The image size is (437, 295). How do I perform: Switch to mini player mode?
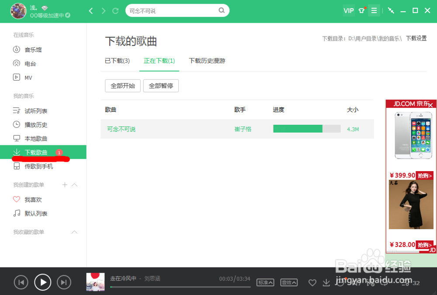[391, 10]
